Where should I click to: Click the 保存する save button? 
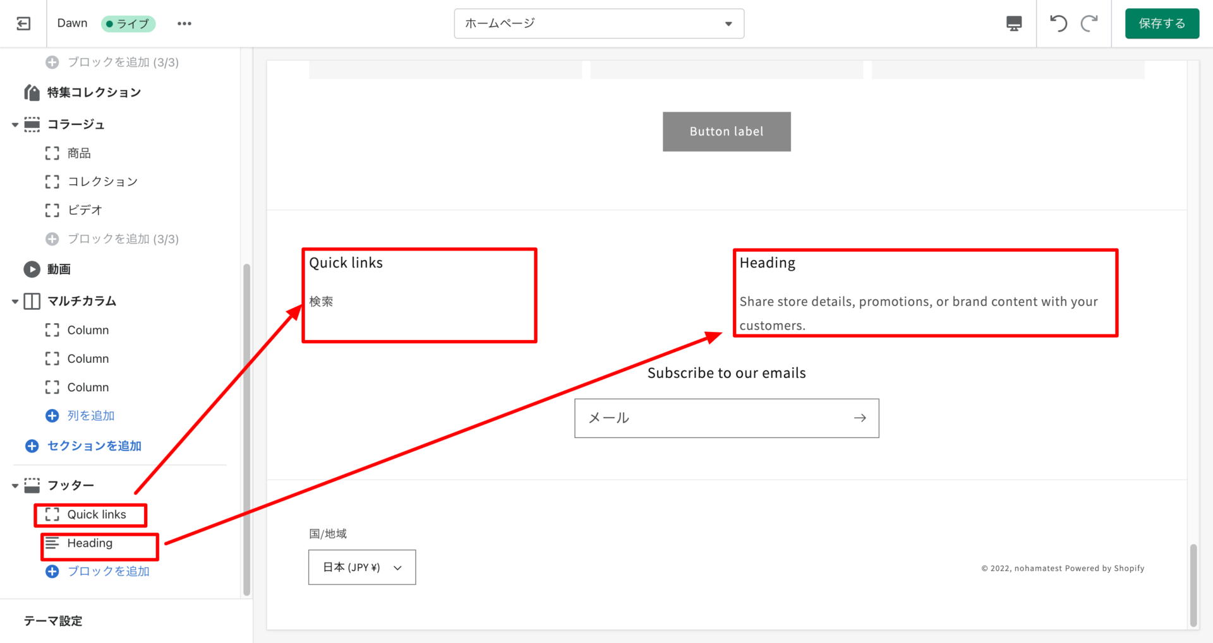(1161, 24)
